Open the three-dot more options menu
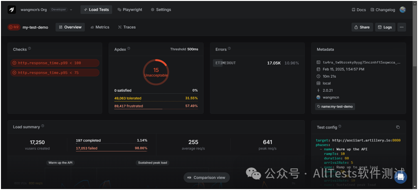The image size is (418, 190). point(402,27)
